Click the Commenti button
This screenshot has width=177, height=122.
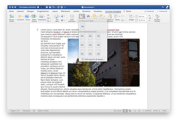pyautogui.click(x=162, y=11)
